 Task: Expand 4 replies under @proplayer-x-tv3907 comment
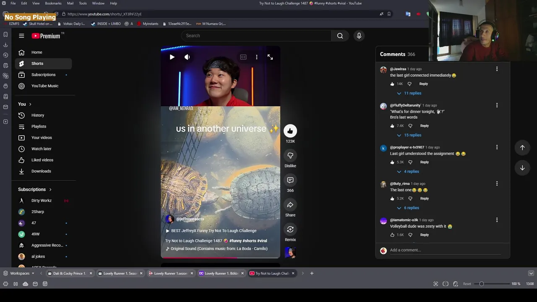tap(408, 172)
